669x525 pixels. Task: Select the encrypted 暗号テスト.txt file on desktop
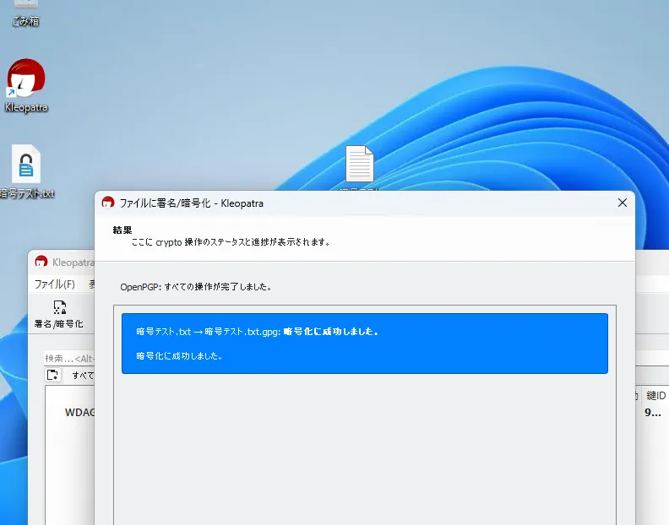(26, 171)
